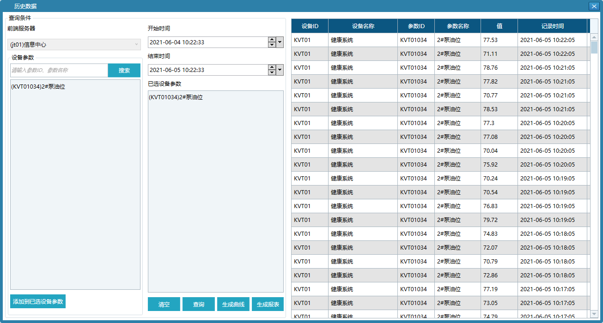Screen dimensions: 603x323
Task: Generate report with 生成报表 button
Action: click(x=268, y=305)
